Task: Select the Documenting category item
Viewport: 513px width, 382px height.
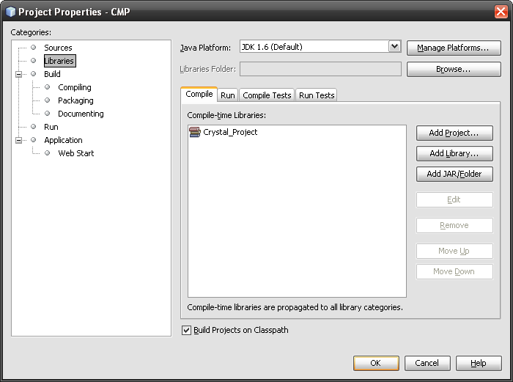Action: pos(81,114)
